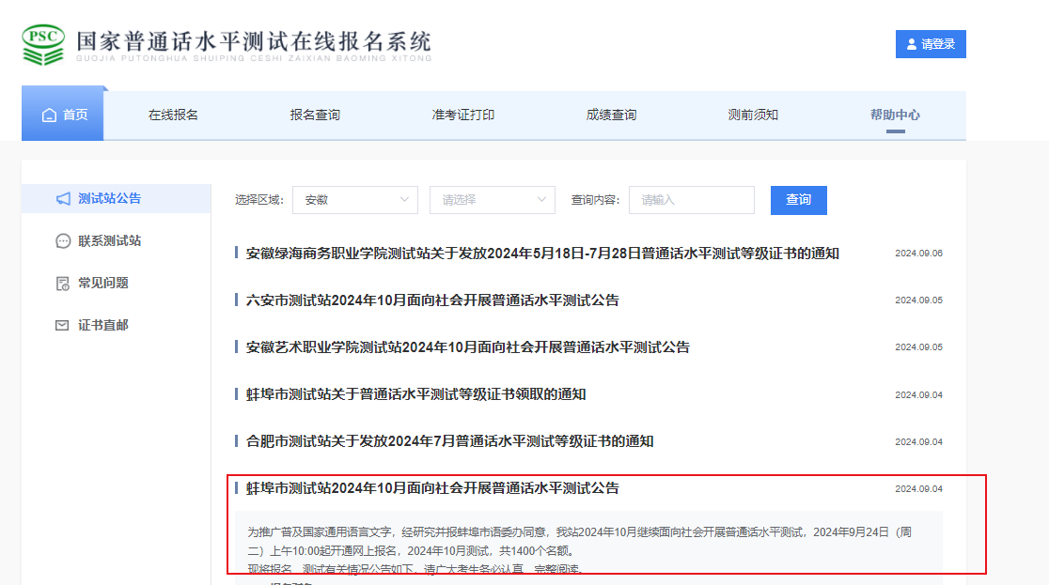
Task: Go to the 首页 tab
Action: [x=63, y=115]
